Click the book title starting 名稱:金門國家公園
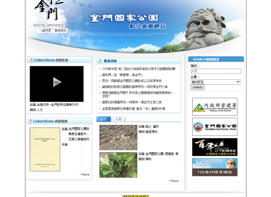This screenshot has width=271, height=197. pos(76,134)
